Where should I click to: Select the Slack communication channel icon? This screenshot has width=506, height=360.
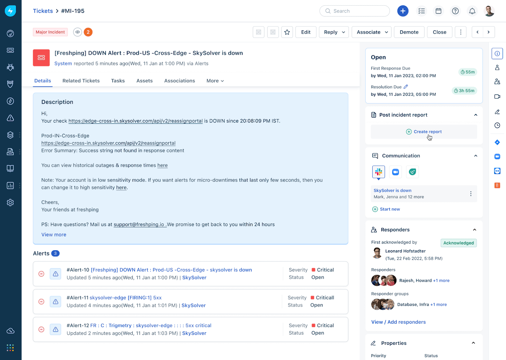[379, 172]
